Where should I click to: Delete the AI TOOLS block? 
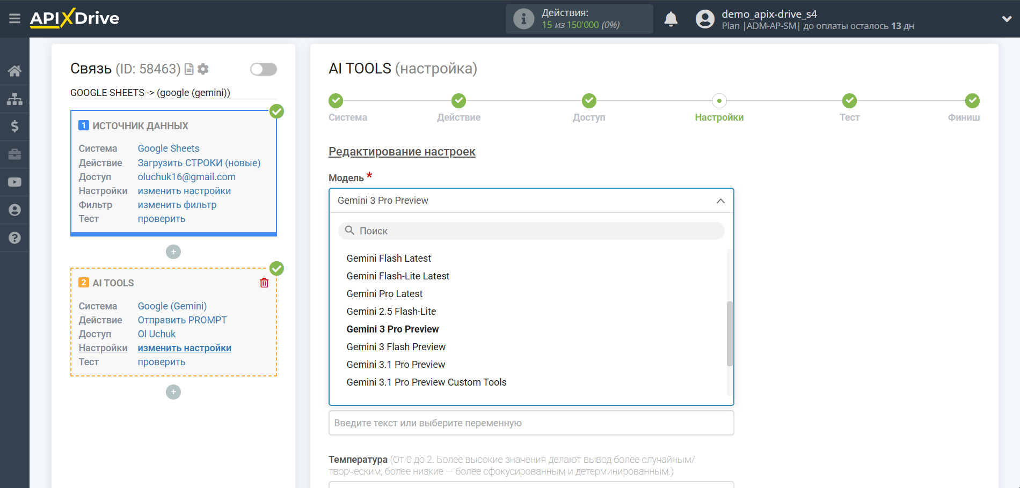click(264, 283)
